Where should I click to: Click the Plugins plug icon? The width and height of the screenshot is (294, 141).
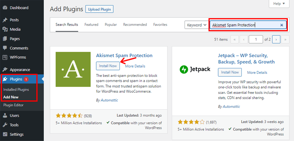(x=5, y=79)
